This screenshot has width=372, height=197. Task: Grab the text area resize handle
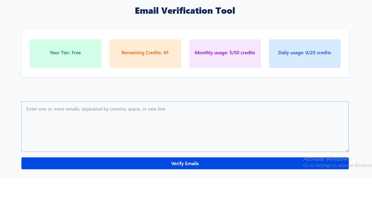(x=347, y=150)
